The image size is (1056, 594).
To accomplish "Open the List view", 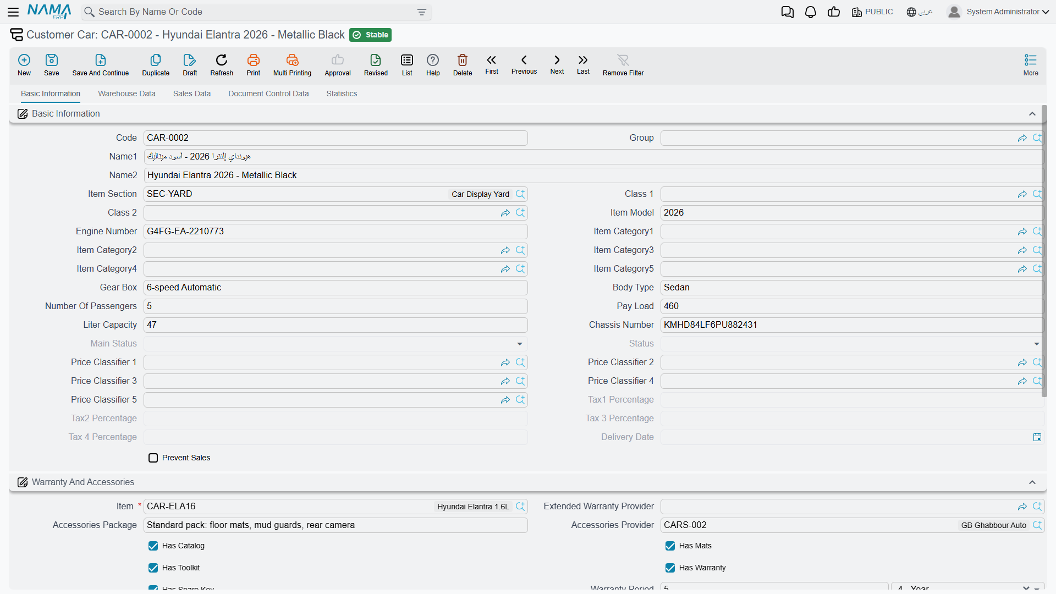I will (407, 65).
